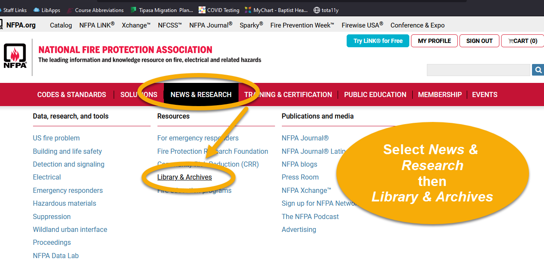Screen dimensions: 544x268
Task: Open the Tipasa Migration Plan bookmark
Action: tap(162, 10)
